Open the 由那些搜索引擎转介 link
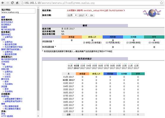Screen dimensions: 165x118 [13, 99]
